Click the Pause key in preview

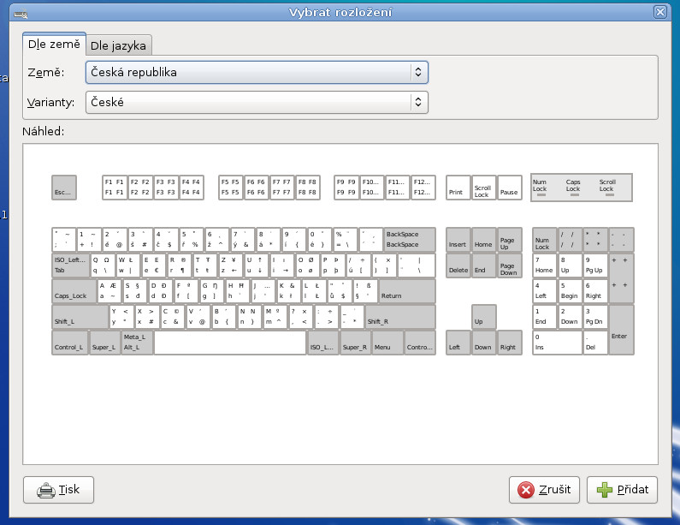[510, 188]
